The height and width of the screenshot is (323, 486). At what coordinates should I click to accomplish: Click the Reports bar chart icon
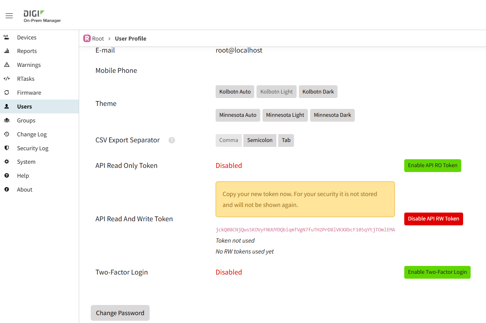[6, 51]
